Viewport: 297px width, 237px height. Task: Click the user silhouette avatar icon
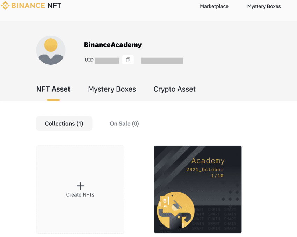tap(51, 50)
